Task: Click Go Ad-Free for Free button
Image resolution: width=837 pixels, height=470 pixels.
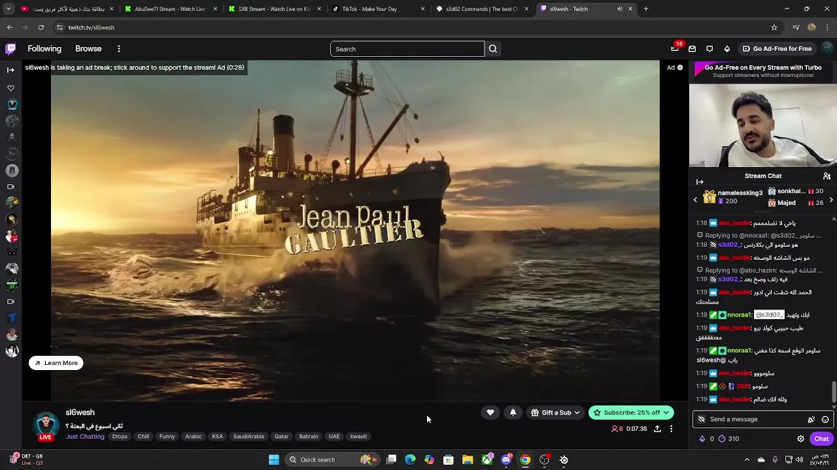Action: pyautogui.click(x=777, y=49)
